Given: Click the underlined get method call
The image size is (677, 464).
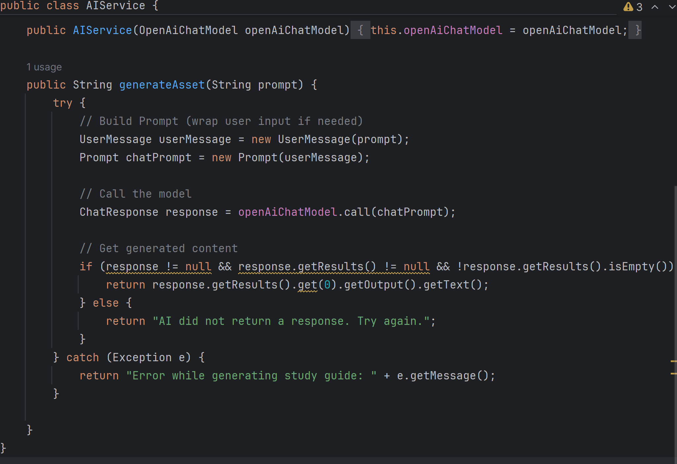Looking at the screenshot, I should [307, 285].
